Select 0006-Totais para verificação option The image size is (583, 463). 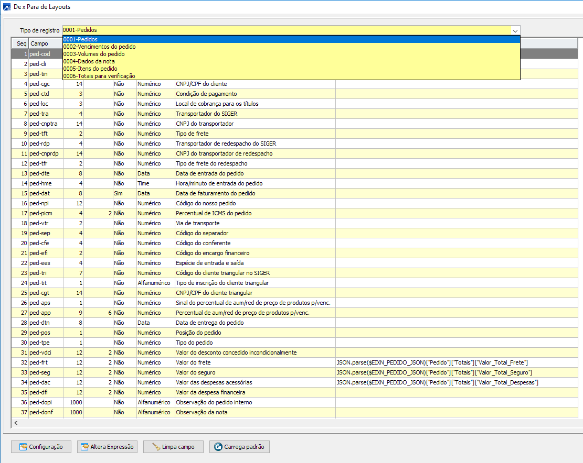[x=99, y=76]
